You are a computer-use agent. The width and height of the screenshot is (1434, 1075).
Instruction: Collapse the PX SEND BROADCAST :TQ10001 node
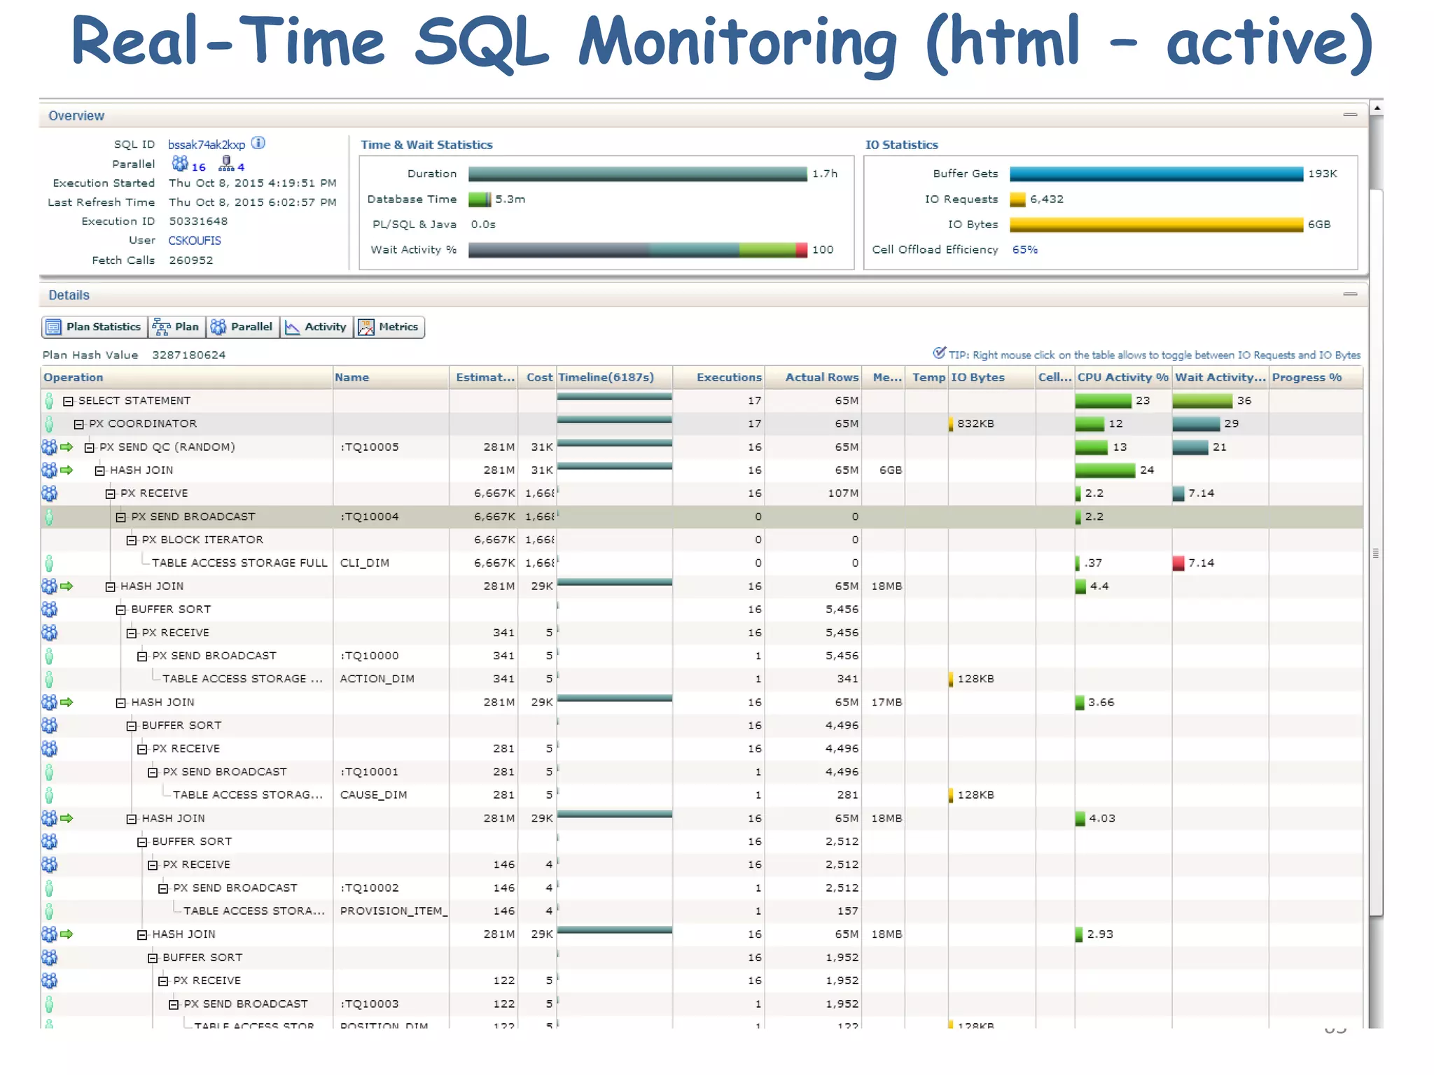(153, 773)
